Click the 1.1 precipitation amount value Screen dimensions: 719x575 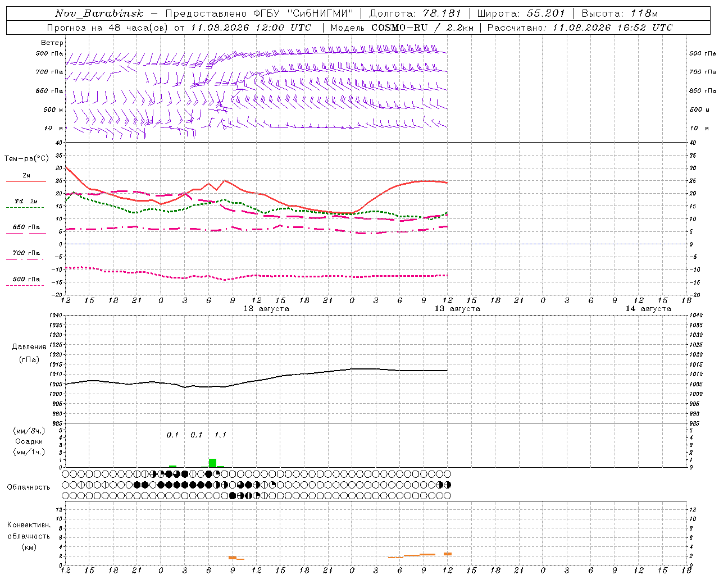[x=220, y=435]
